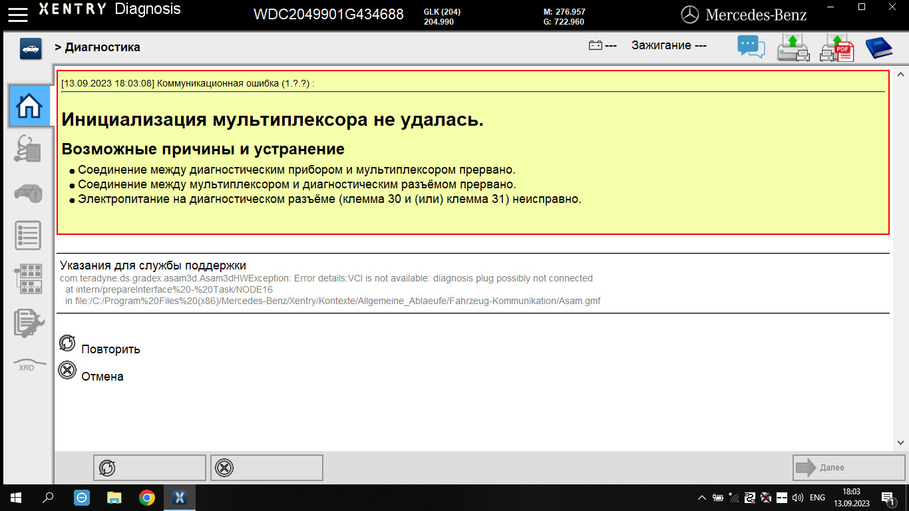Click the Возможные причины и устранение heading
909x511 pixels.
pyautogui.click(x=203, y=149)
